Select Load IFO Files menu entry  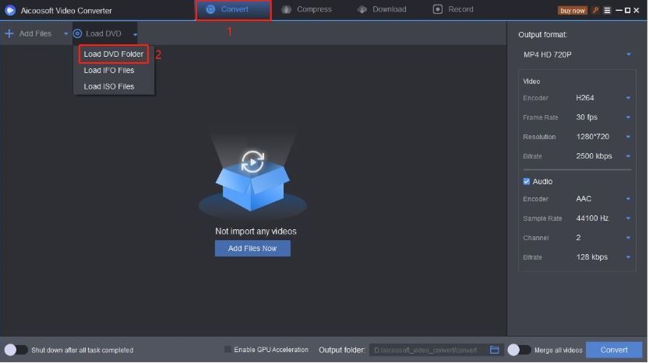[109, 70]
